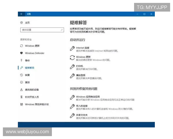Image resolution: width=173 pixels, height=139 pixels.
Task: Click the 启动并运行 section heading
Action: pyautogui.click(x=78, y=40)
